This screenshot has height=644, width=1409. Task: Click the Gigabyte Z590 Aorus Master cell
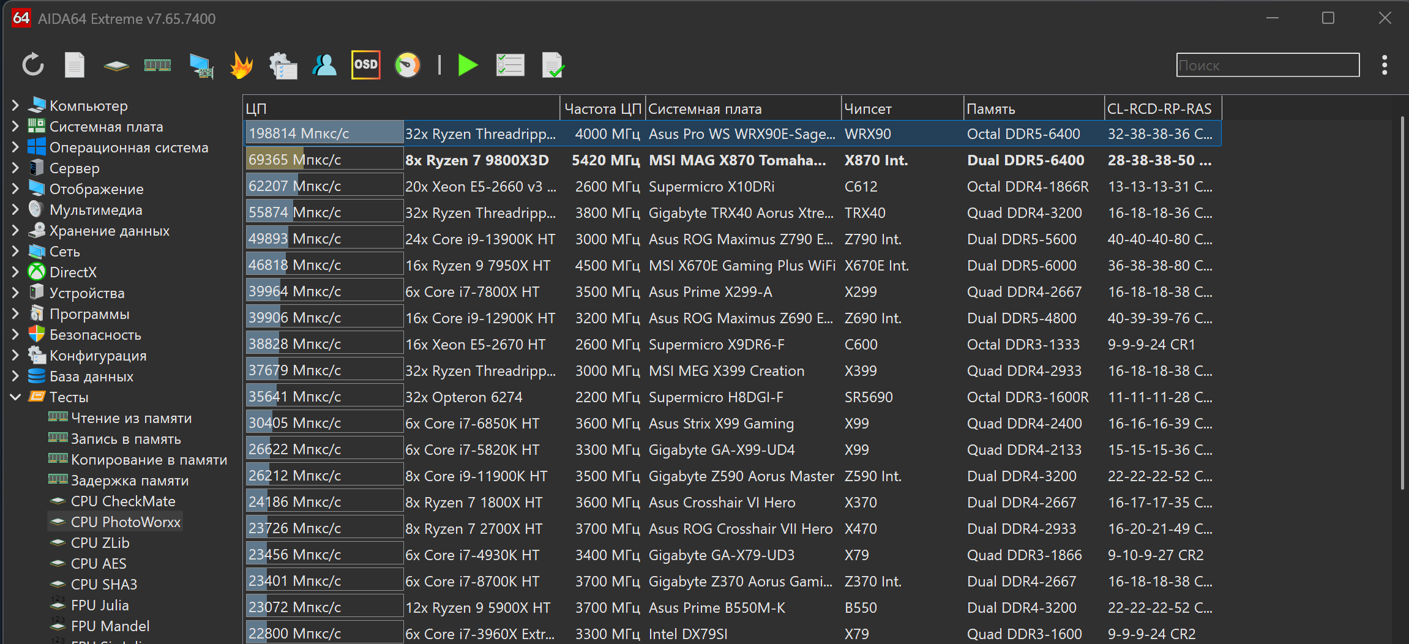click(x=741, y=476)
